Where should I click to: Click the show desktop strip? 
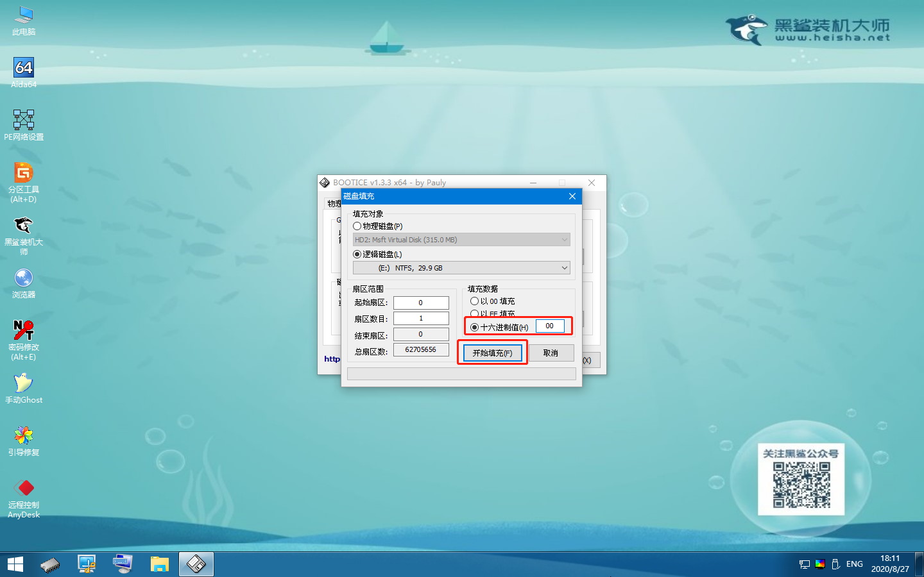pyautogui.click(x=921, y=564)
